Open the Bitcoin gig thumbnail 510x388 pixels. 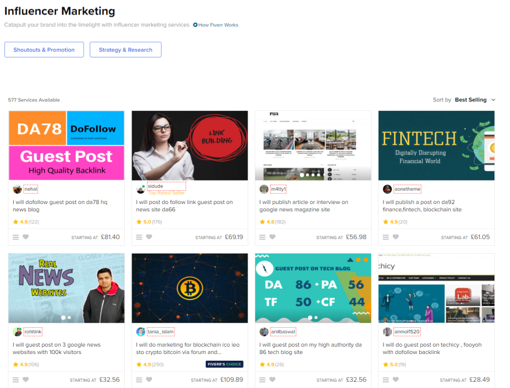click(190, 288)
